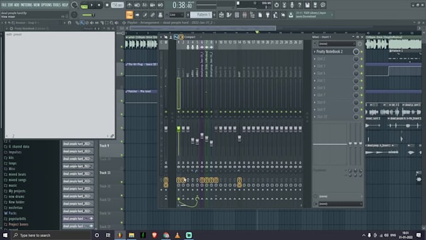Open the Piano roll icon

[229, 15]
